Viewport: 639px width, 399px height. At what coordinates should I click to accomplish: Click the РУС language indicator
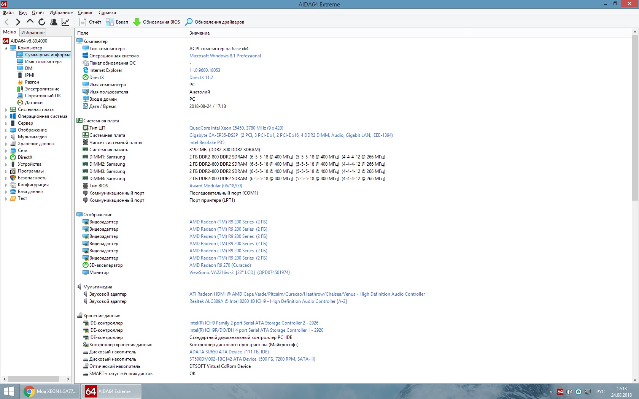pos(601,392)
